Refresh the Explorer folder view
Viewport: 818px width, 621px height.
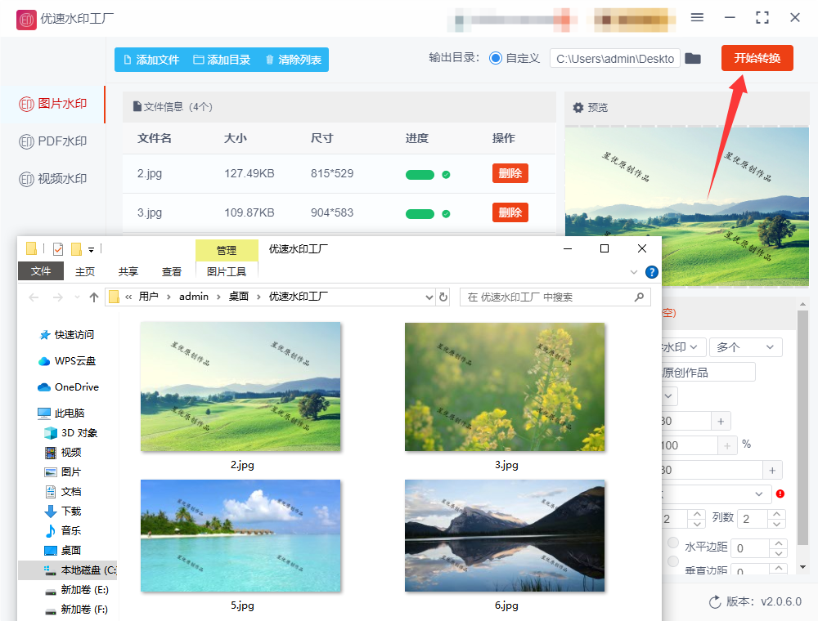click(443, 297)
